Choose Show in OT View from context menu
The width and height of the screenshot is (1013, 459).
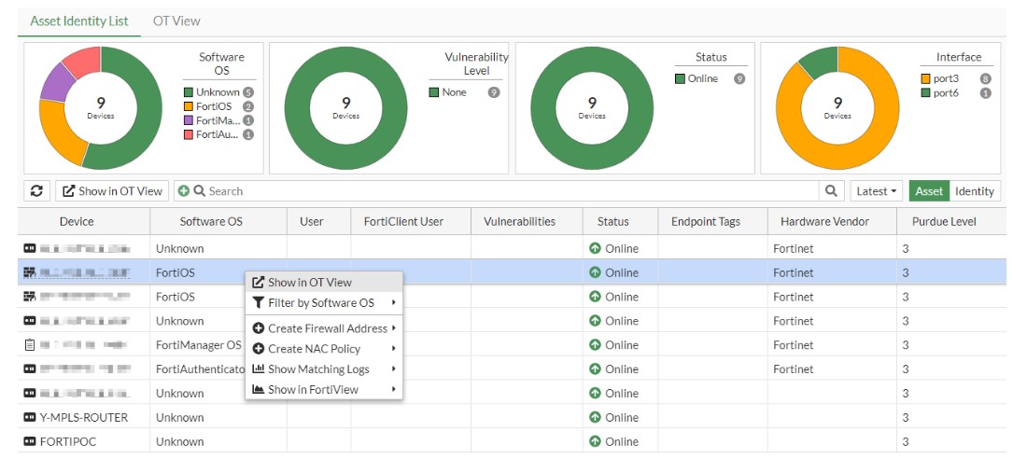click(309, 282)
